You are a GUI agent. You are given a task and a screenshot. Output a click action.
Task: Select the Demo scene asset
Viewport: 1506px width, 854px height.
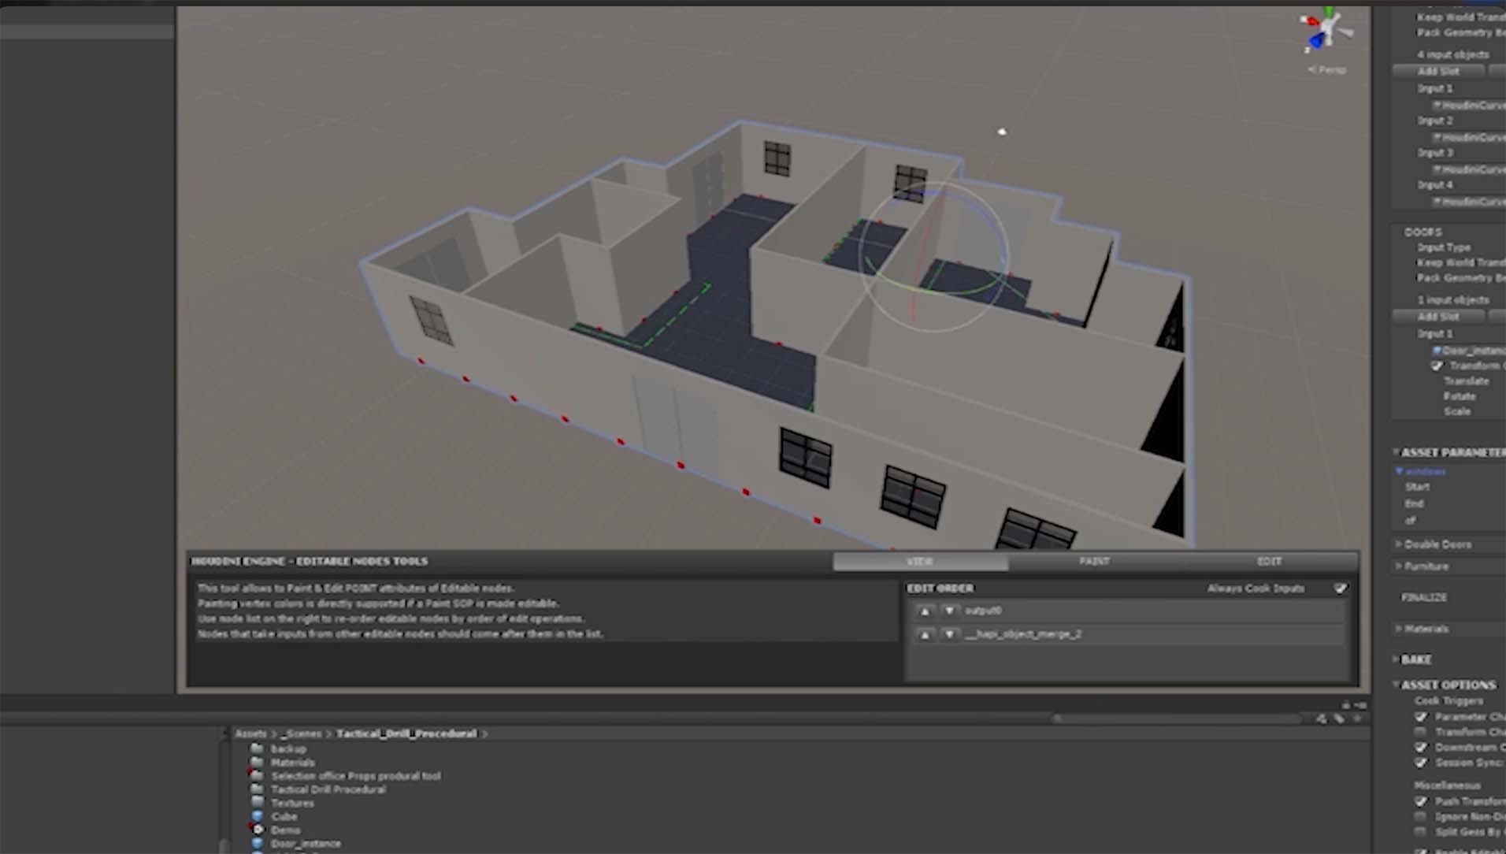click(285, 830)
